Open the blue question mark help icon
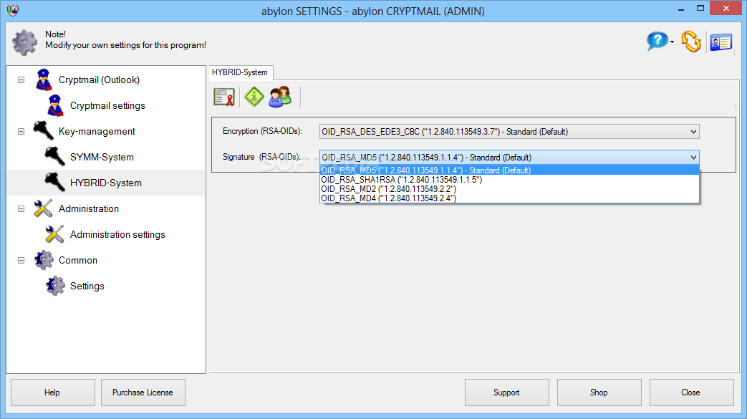The height and width of the screenshot is (419, 747). point(657,42)
